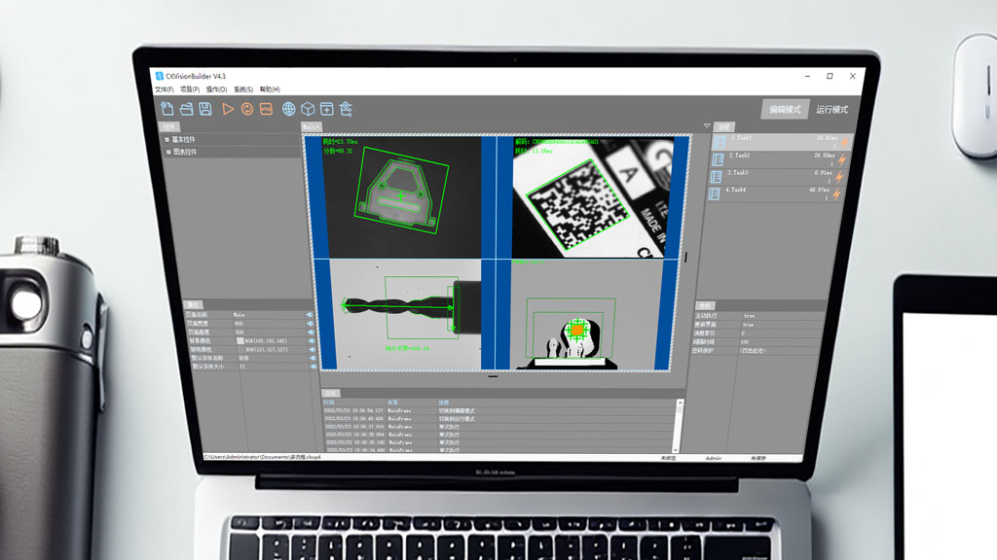Image resolution: width=997 pixels, height=560 pixels.
Task: Save the project with the floppy disk icon
Action: (205, 109)
